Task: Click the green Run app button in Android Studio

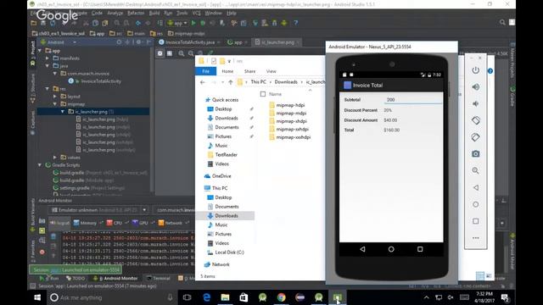Action: coord(193,23)
